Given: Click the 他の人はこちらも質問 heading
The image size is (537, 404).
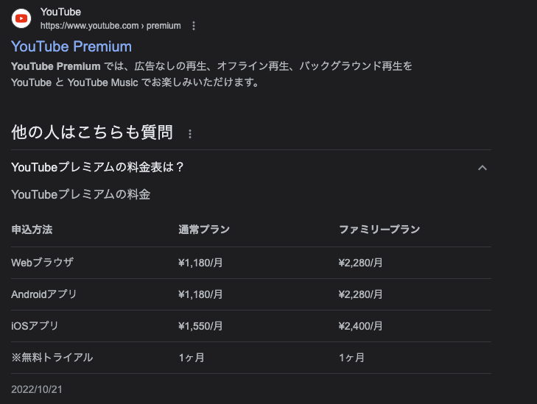Looking at the screenshot, I should [92, 132].
